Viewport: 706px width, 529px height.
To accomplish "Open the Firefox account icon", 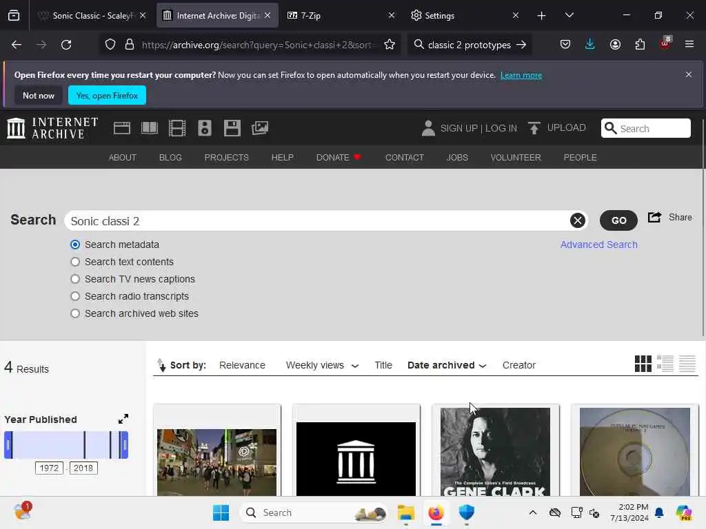I will tap(615, 44).
